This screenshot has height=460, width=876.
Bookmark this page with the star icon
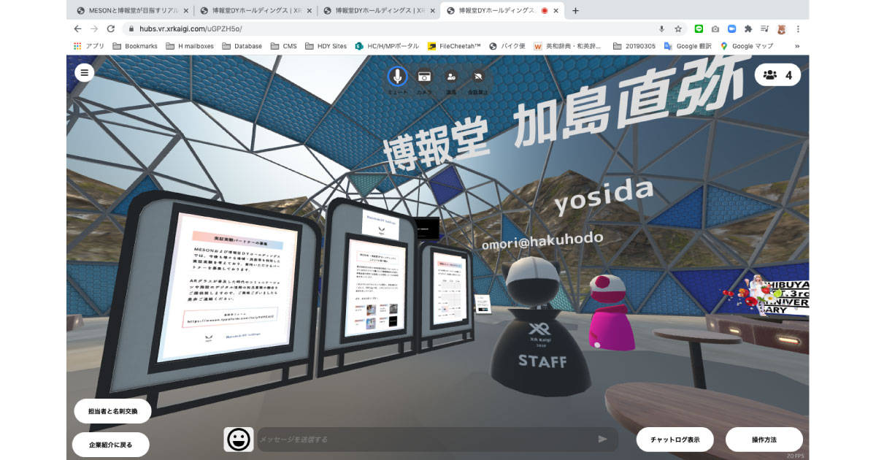click(678, 28)
